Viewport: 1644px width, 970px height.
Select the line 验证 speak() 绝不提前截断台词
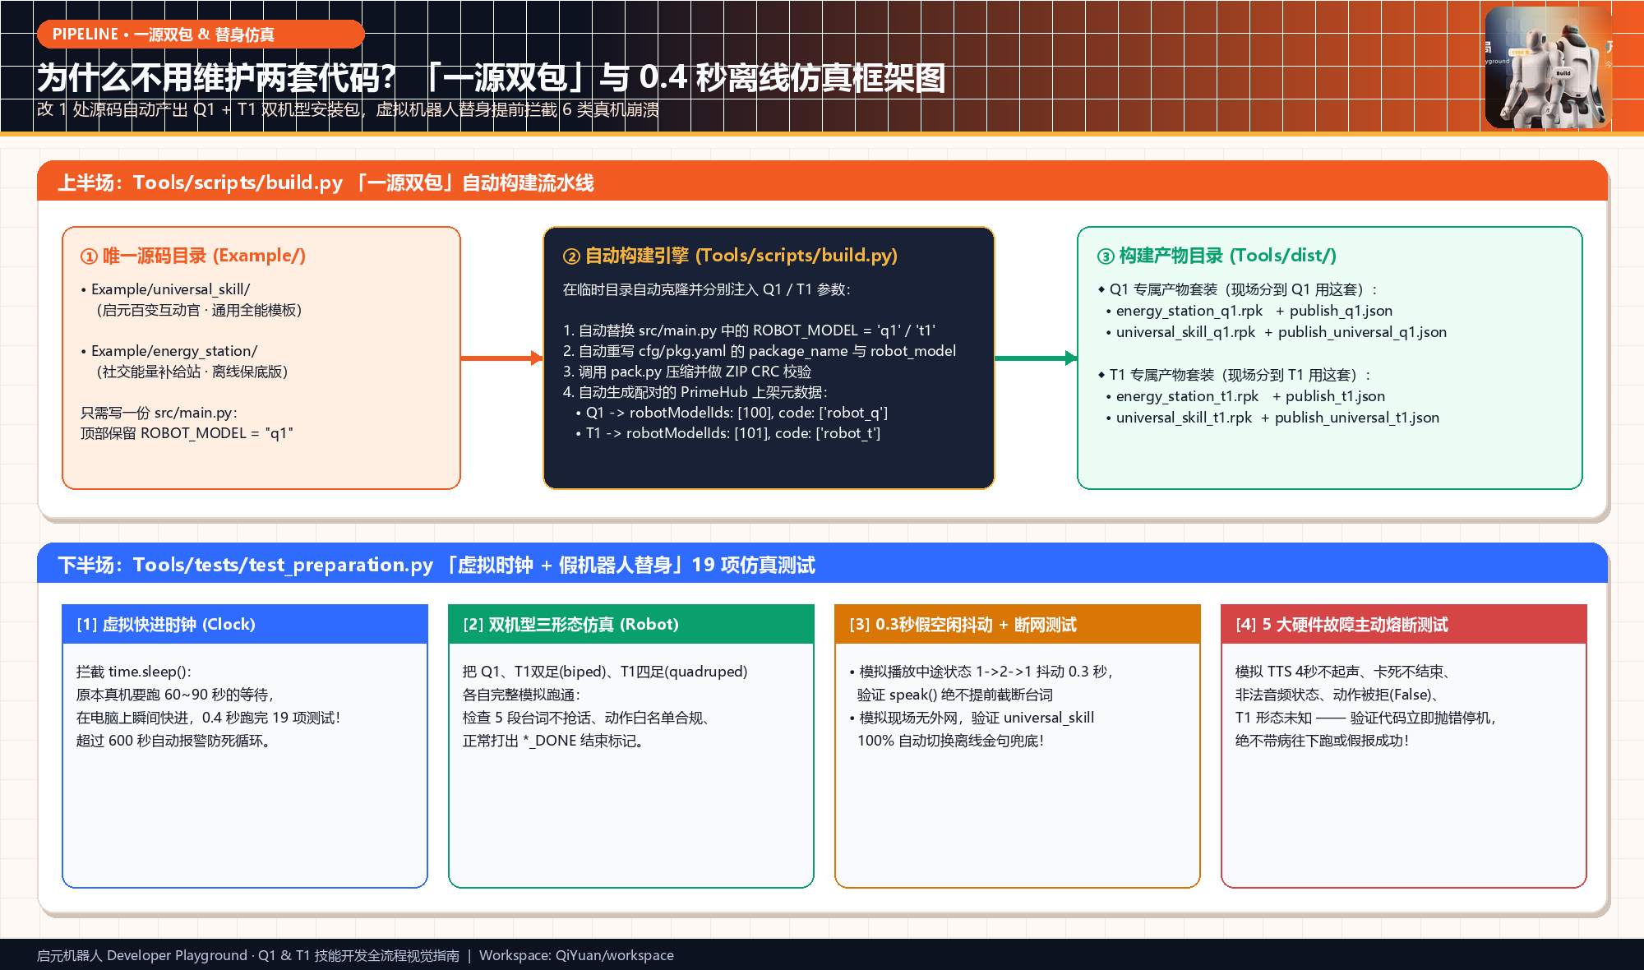[955, 695]
